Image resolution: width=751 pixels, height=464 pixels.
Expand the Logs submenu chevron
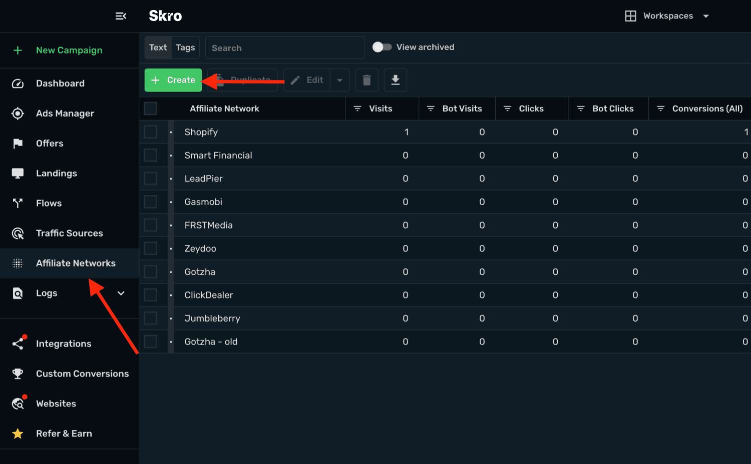tap(121, 293)
